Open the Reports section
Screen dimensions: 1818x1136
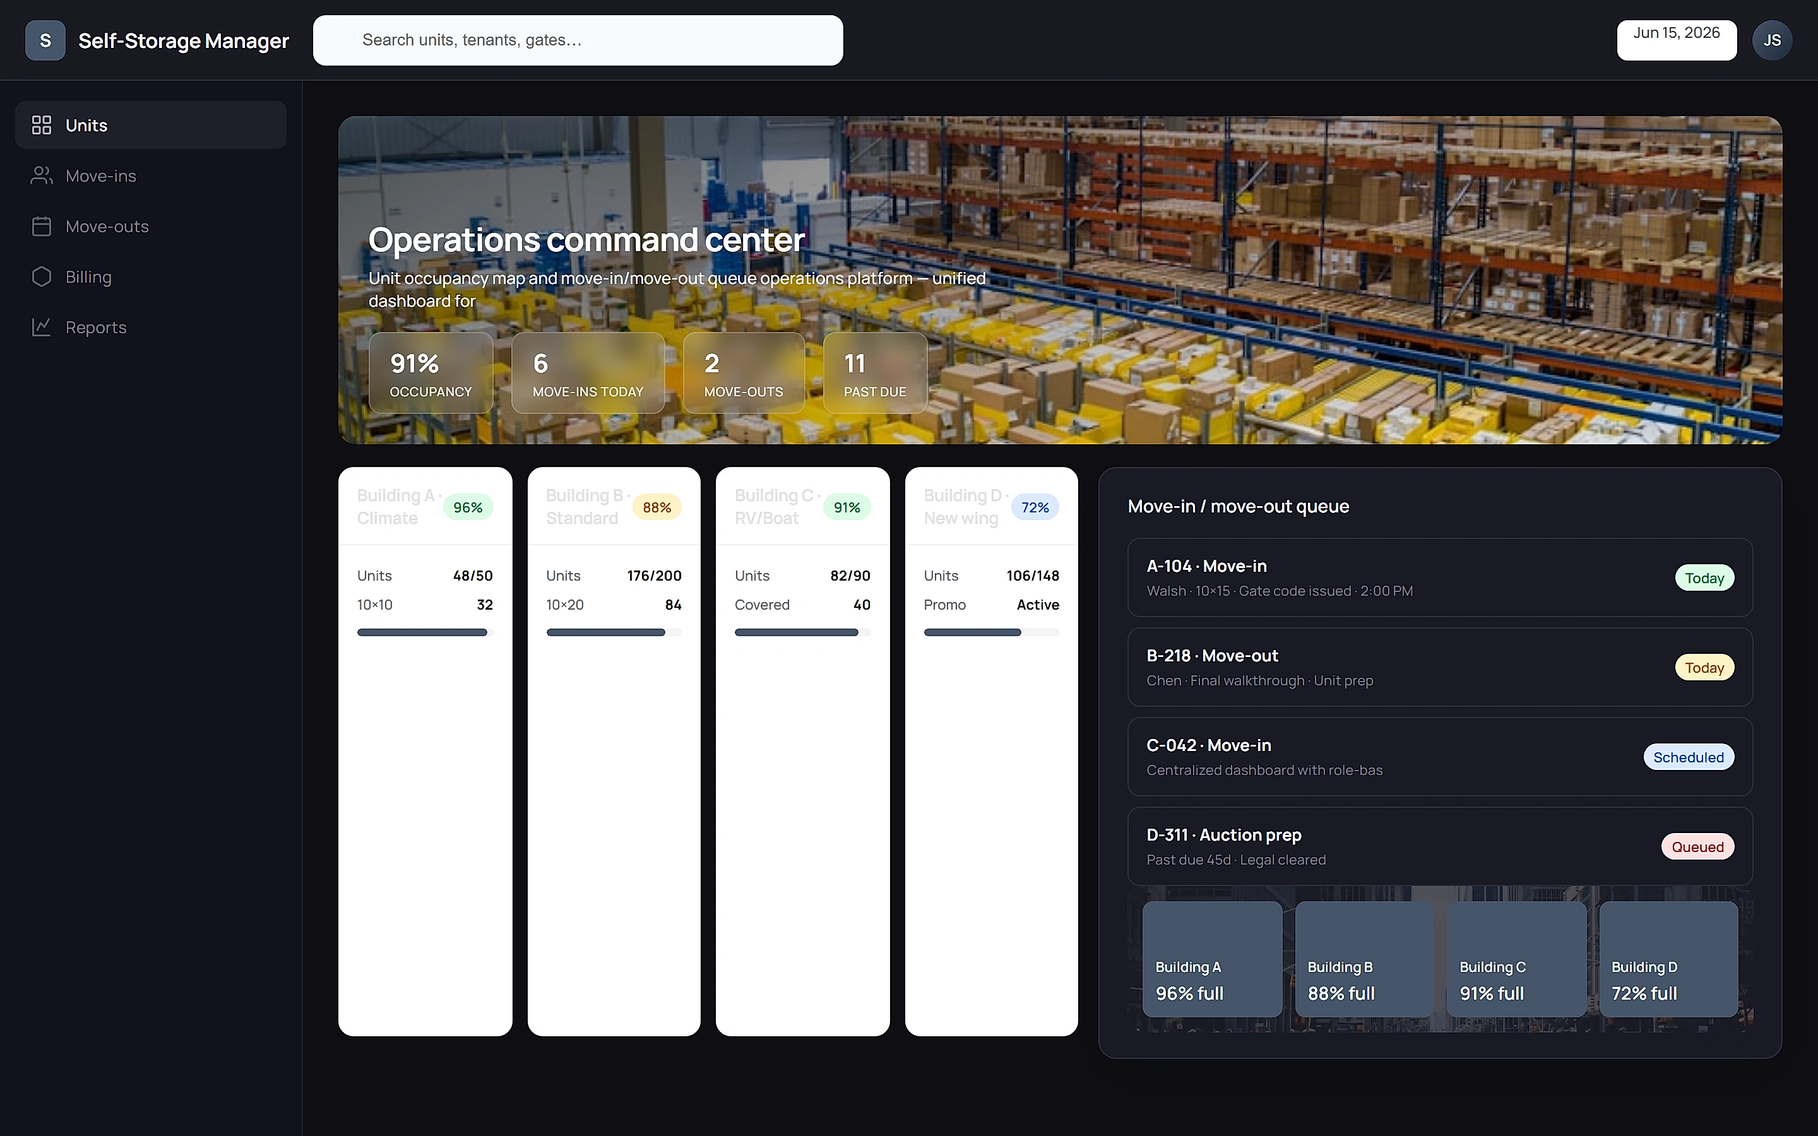(150, 327)
